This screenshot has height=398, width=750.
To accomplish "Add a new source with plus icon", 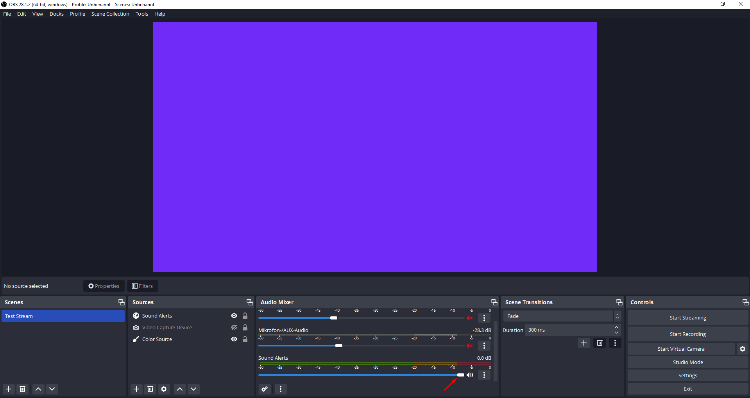I will click(x=136, y=389).
